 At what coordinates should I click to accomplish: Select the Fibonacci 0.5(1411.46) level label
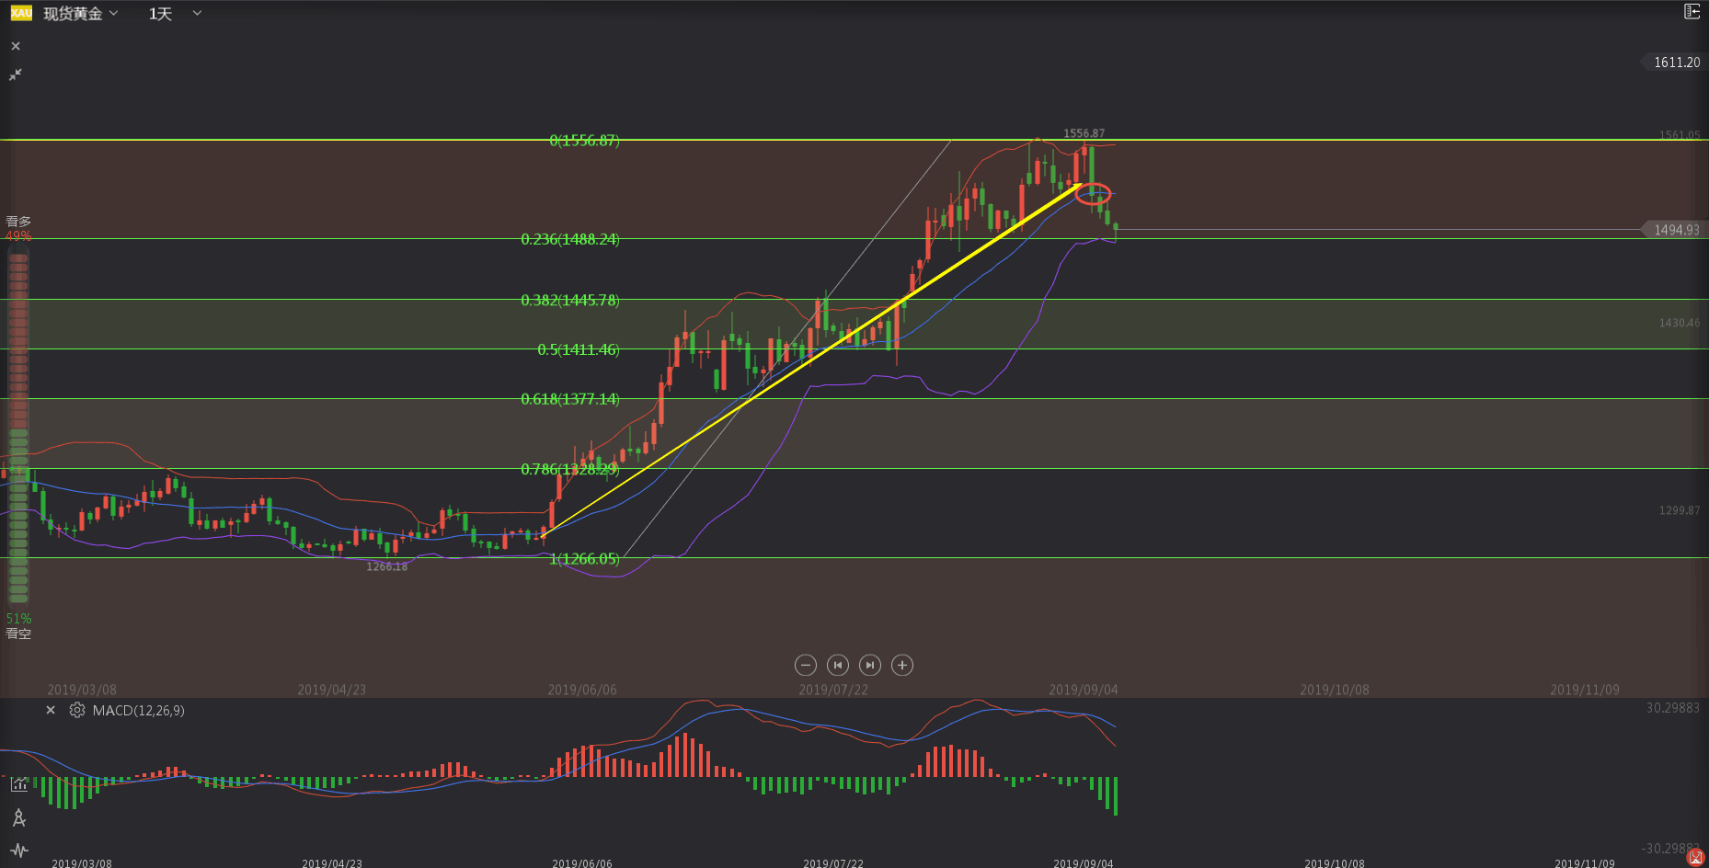pos(579,350)
